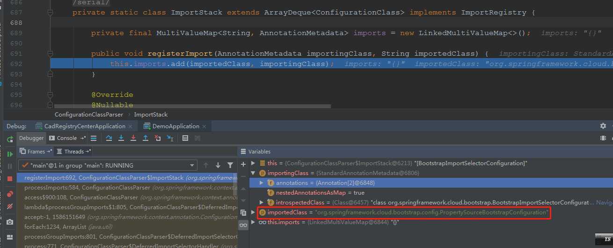This screenshot has width=613, height=248.
Task: Select previous frame up arrow
Action: [205, 165]
